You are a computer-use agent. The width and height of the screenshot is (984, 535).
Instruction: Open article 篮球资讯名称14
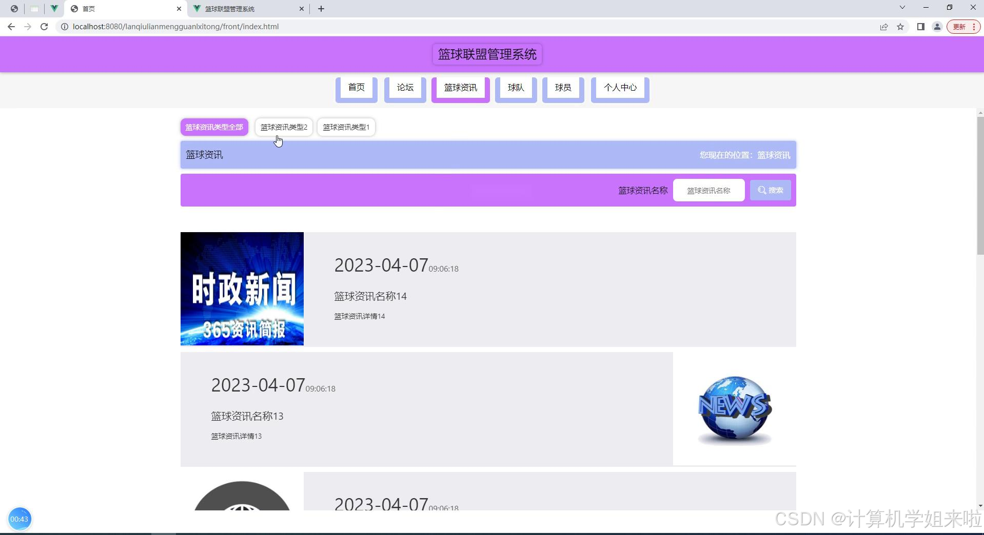point(370,296)
